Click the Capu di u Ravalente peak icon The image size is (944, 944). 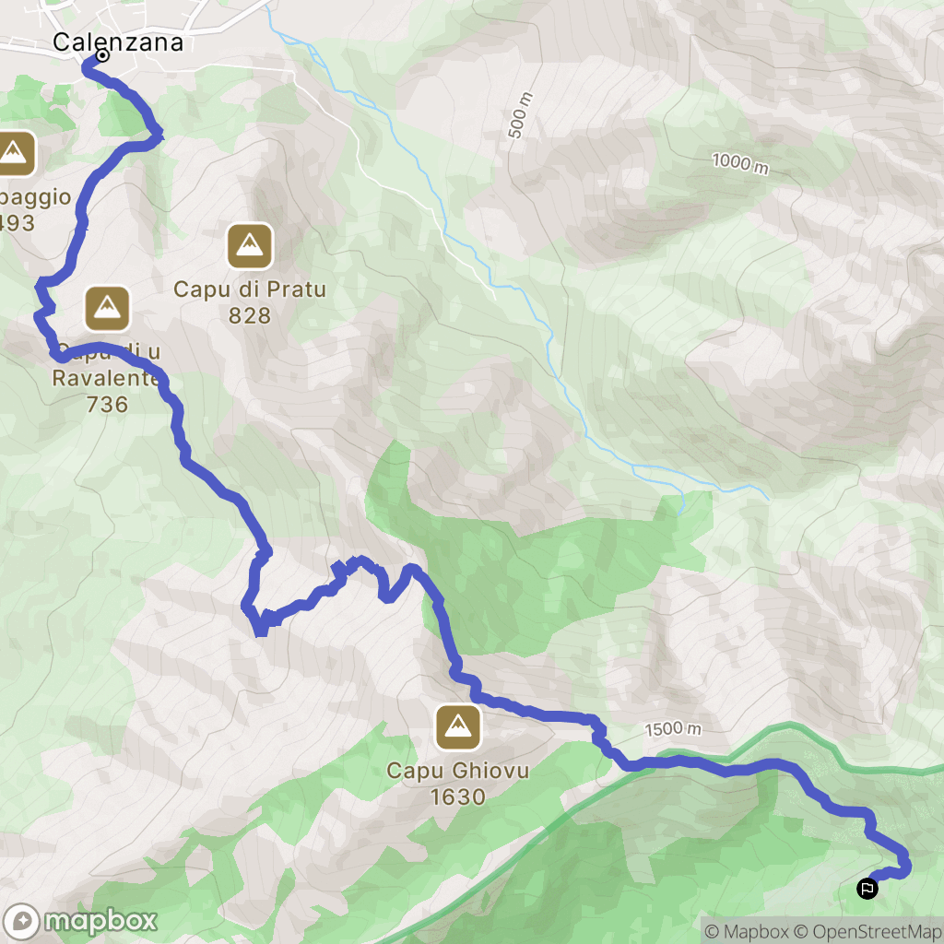point(107,309)
